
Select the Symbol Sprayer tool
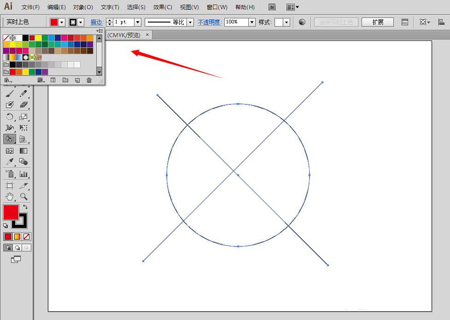[10, 174]
